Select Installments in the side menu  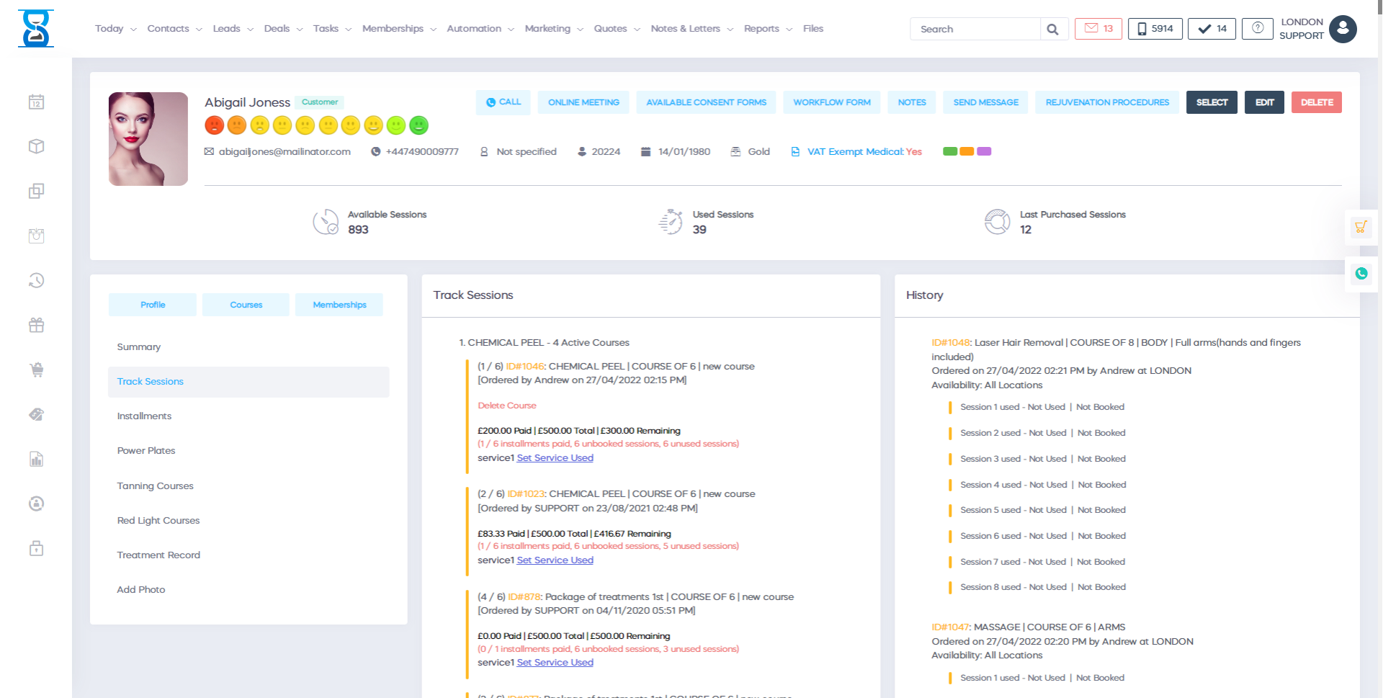[144, 416]
